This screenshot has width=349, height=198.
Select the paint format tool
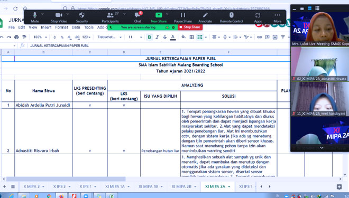click(x=24, y=37)
